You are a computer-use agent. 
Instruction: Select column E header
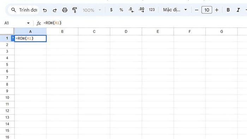coord(158,32)
